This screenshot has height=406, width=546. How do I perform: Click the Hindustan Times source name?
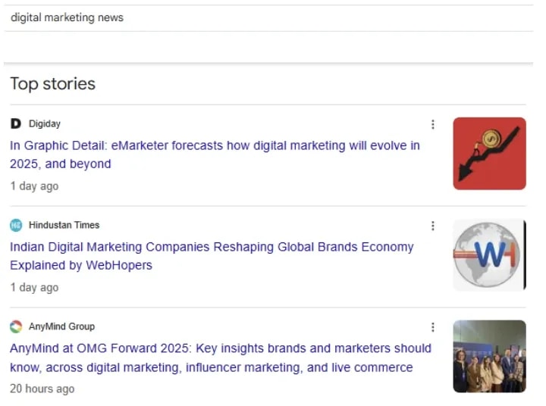coord(64,225)
